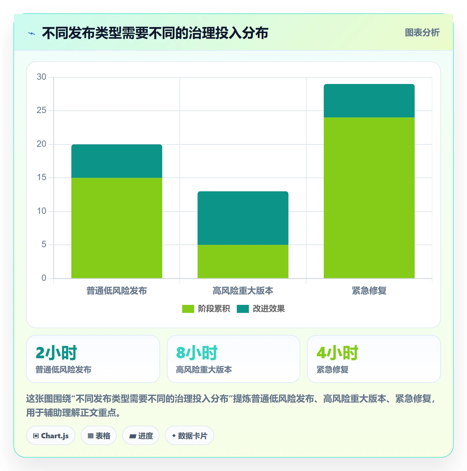Image resolution: width=467 pixels, height=471 pixels.
Task: Open the 2小时 普通低风险发布 data card
Action: [93, 359]
